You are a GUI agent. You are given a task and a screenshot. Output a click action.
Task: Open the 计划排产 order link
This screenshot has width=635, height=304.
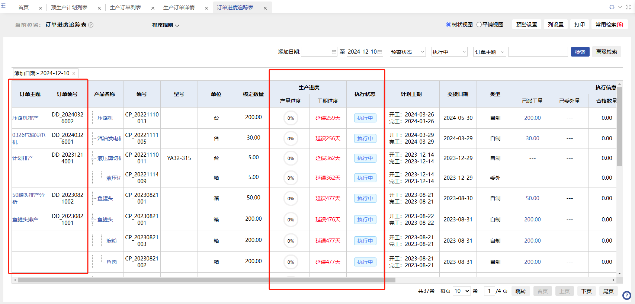click(23, 159)
